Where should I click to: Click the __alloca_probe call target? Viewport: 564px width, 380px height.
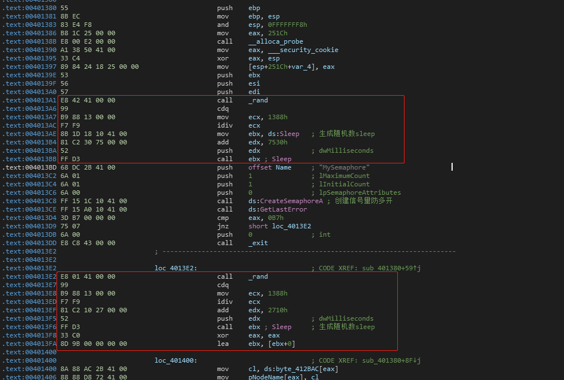coord(276,41)
